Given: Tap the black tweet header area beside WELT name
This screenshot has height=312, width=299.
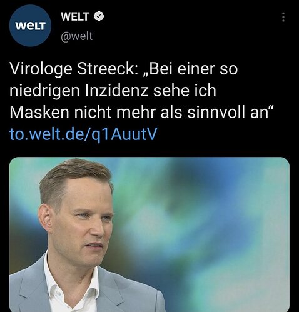Looking at the screenshot, I should [x=188, y=25].
